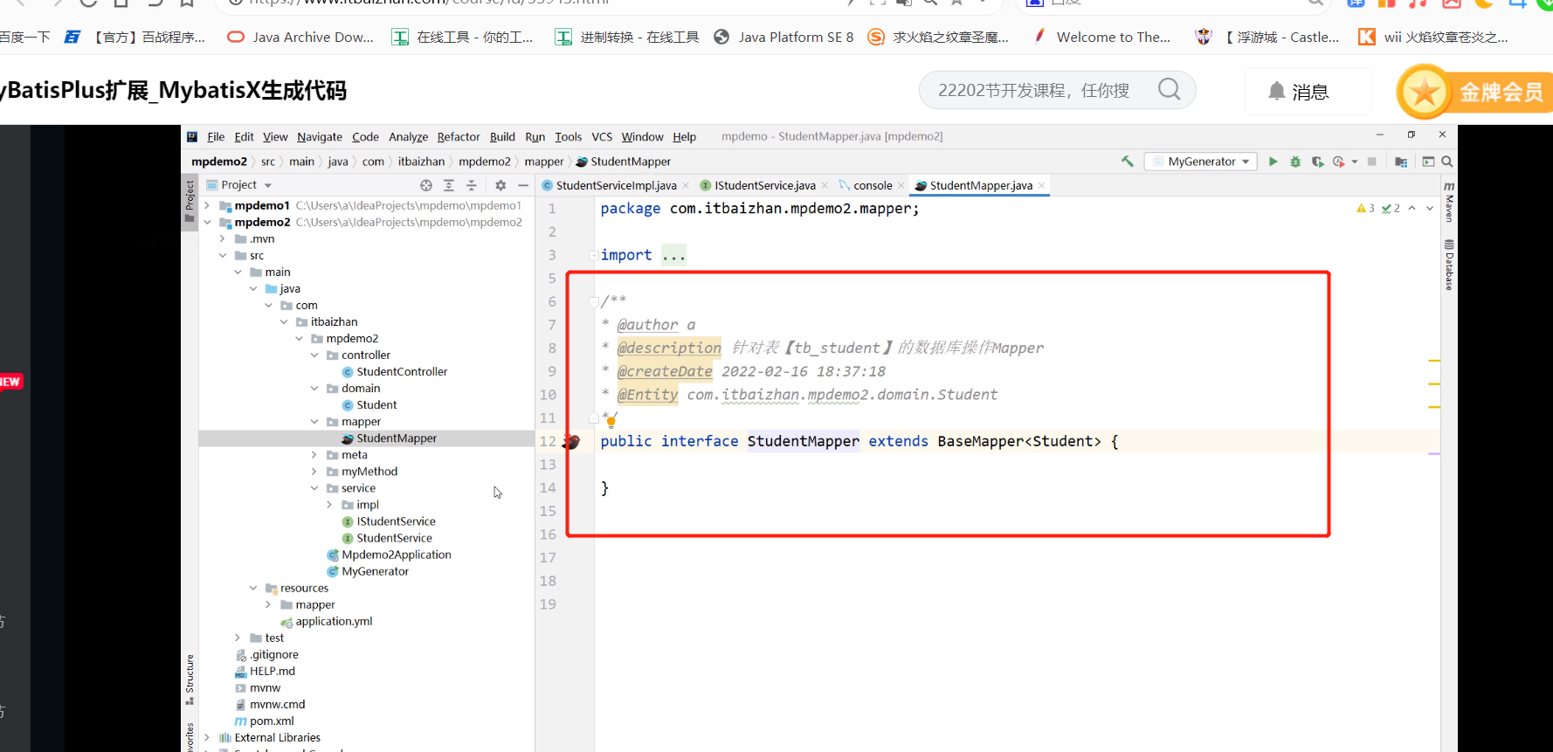The width and height of the screenshot is (1553, 752).
Task: Open the Java Archive Dow... bookmark
Action: 300,37
